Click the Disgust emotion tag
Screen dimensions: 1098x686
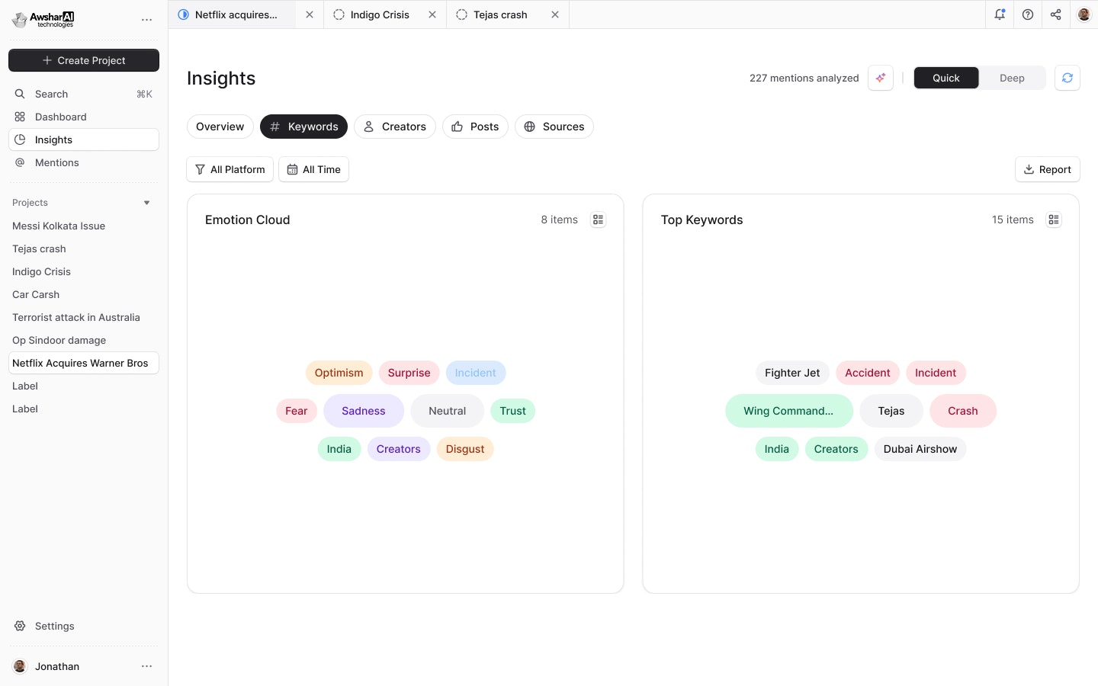tap(465, 449)
